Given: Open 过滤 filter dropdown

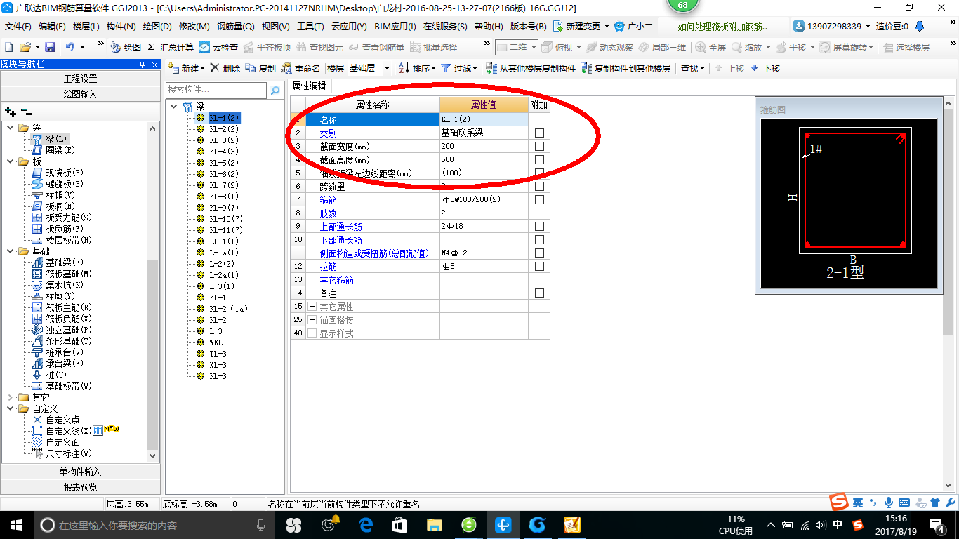Looking at the screenshot, I should [x=459, y=68].
